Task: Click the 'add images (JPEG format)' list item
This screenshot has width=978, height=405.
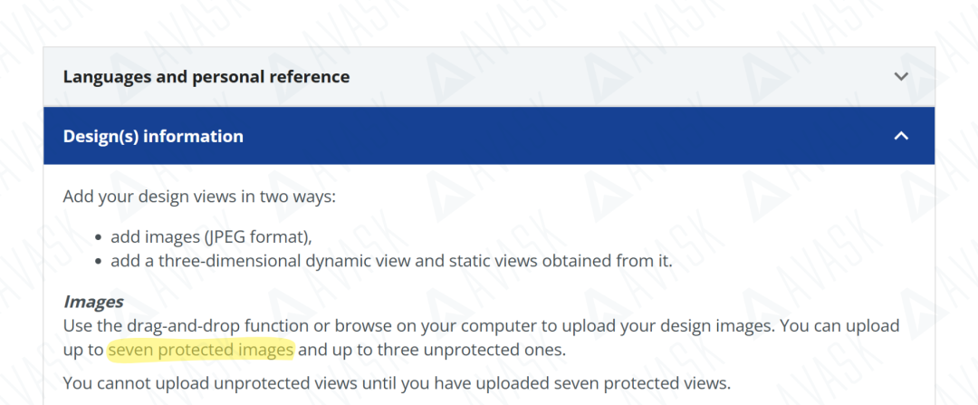Action: point(211,238)
